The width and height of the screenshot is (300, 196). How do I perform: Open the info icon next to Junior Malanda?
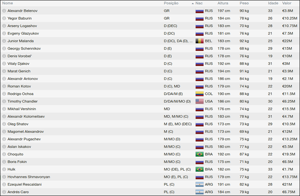(x=4, y=41)
